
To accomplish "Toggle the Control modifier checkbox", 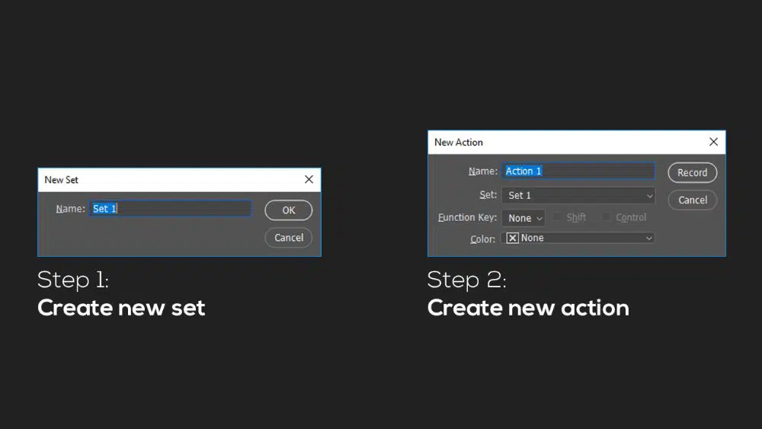I will (607, 217).
